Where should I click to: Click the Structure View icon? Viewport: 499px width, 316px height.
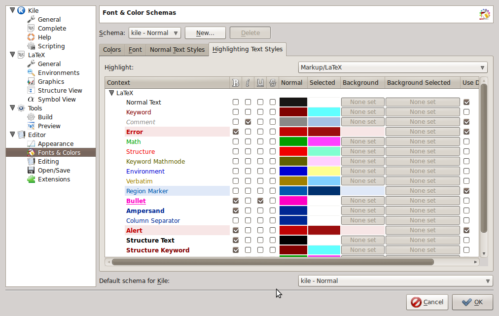31,91
